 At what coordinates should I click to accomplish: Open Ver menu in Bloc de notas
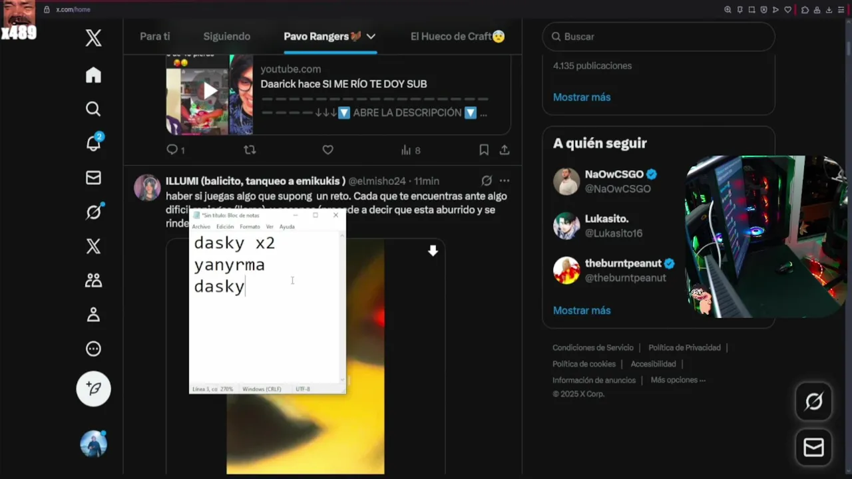(270, 227)
